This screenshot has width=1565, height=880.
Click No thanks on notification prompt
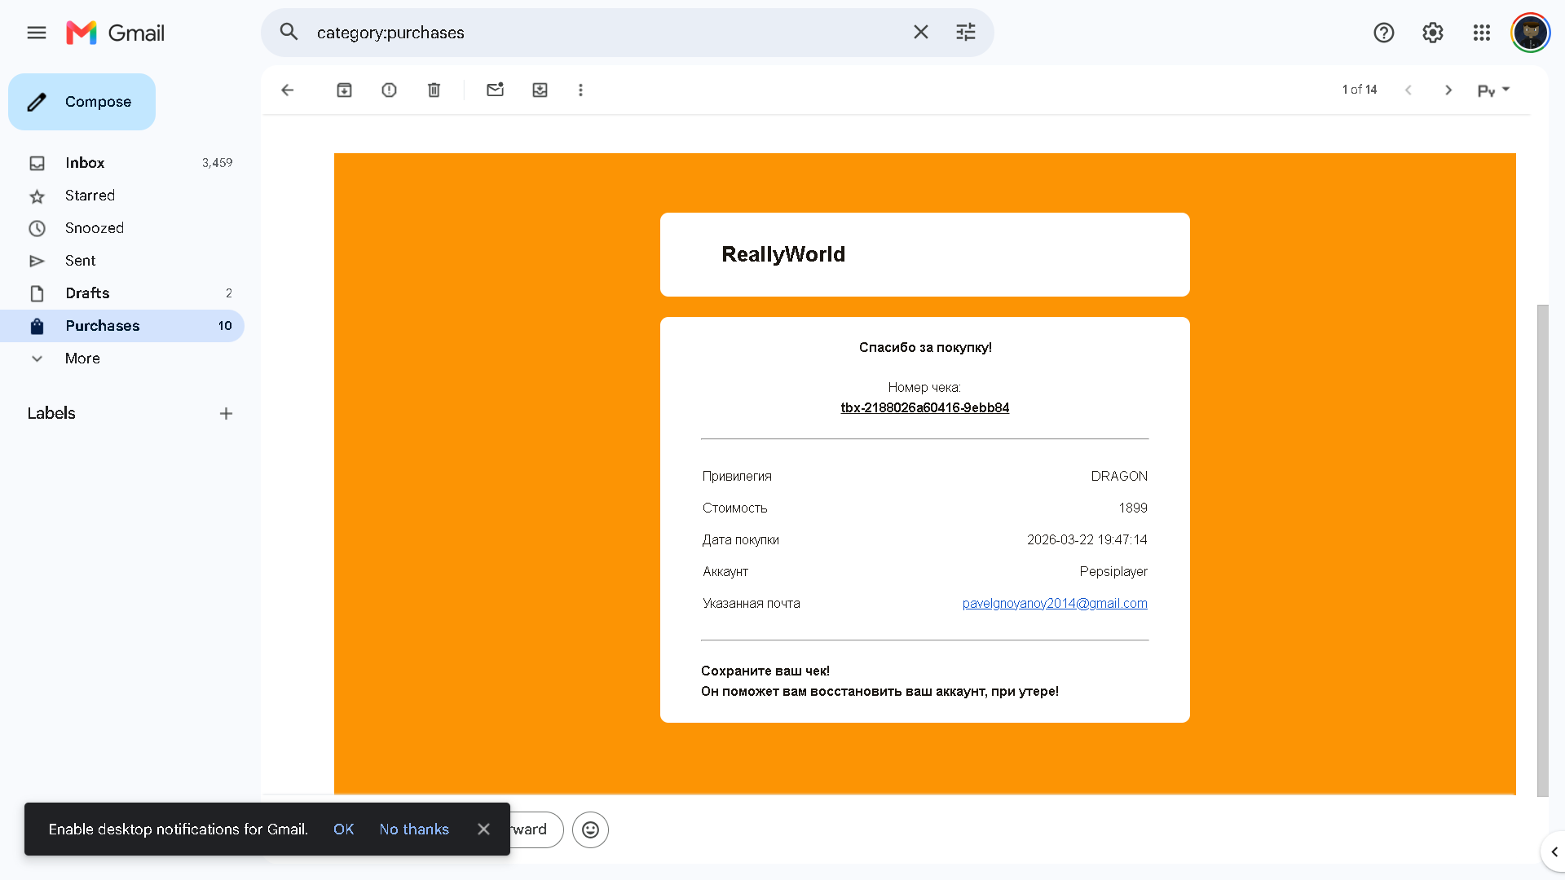414,829
